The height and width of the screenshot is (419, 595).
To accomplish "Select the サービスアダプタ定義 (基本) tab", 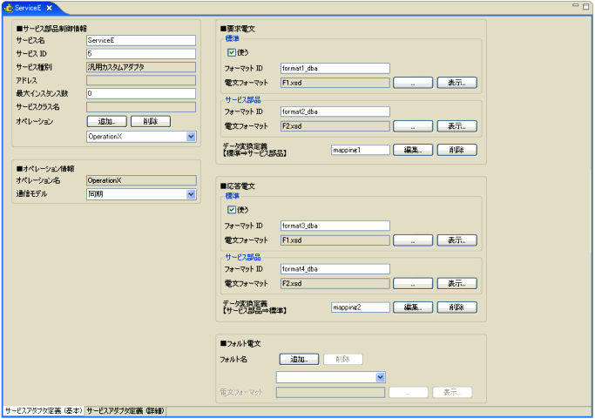I will pos(43,409).
